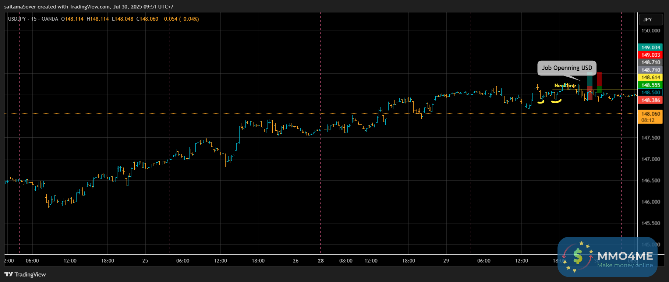The width and height of the screenshot is (669, 282).
Task: Select the red 149.033 price tag
Action: pyautogui.click(x=650, y=55)
